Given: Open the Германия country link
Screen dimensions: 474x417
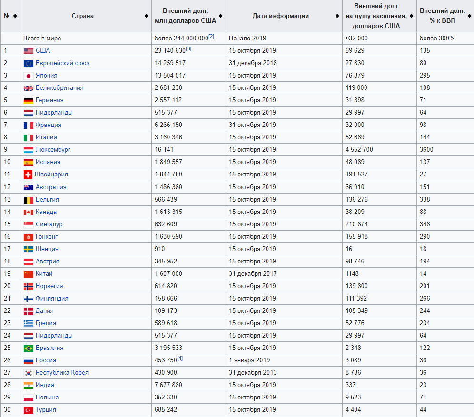Looking at the screenshot, I should point(49,100).
